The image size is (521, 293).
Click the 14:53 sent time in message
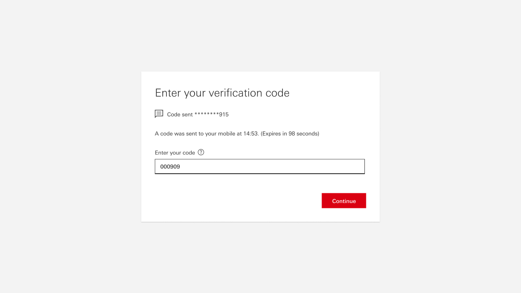coord(251,133)
